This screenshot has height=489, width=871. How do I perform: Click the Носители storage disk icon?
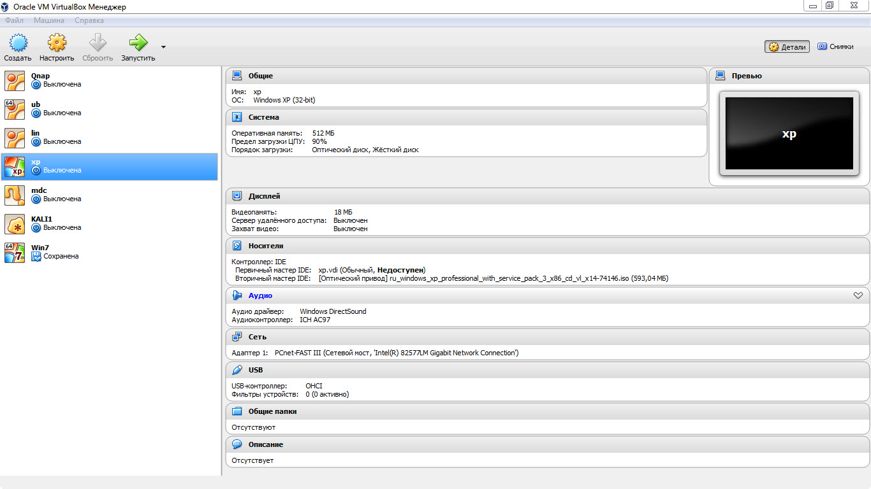coord(237,245)
